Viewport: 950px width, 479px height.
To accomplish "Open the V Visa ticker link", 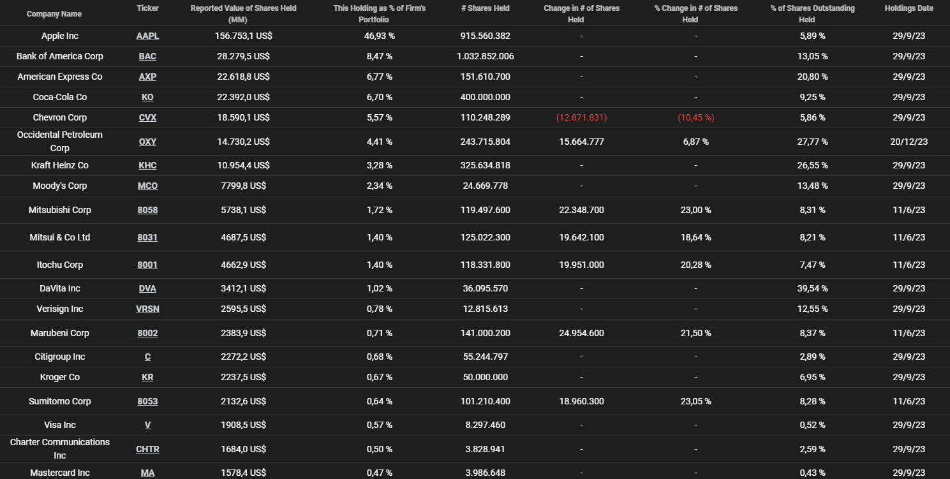I will pos(147,425).
